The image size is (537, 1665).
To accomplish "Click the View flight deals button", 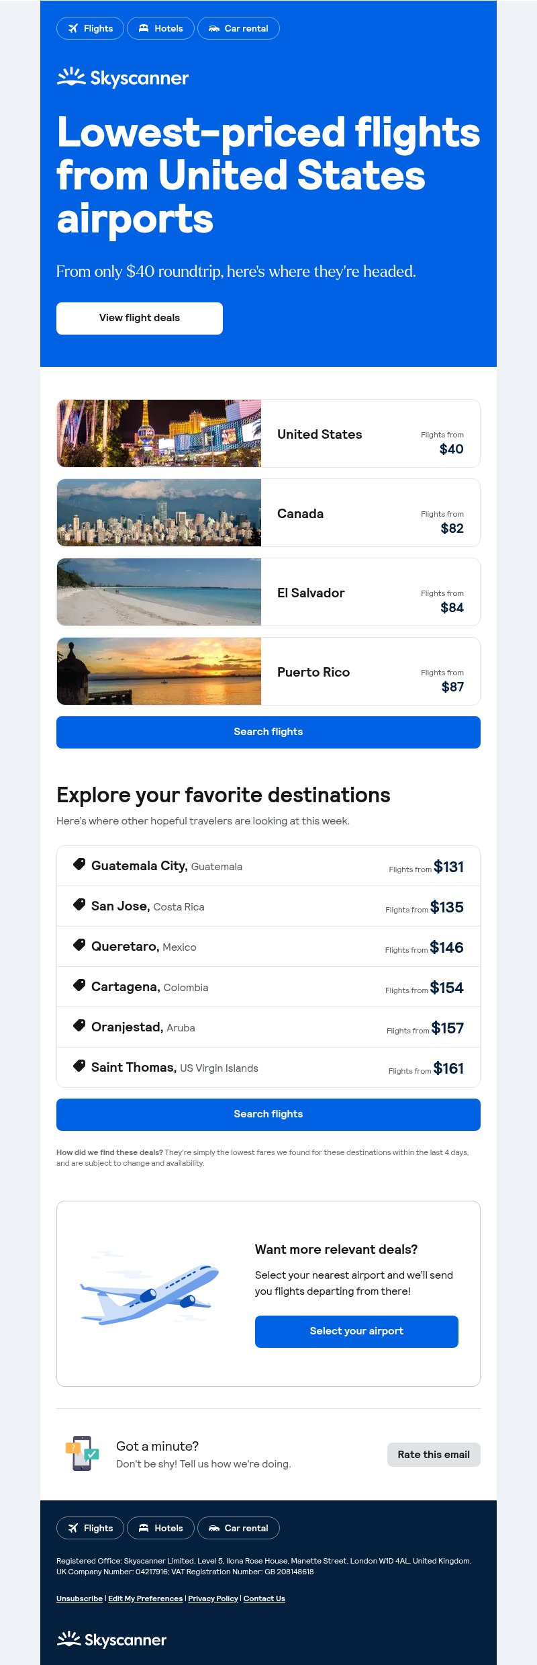I will tap(140, 318).
